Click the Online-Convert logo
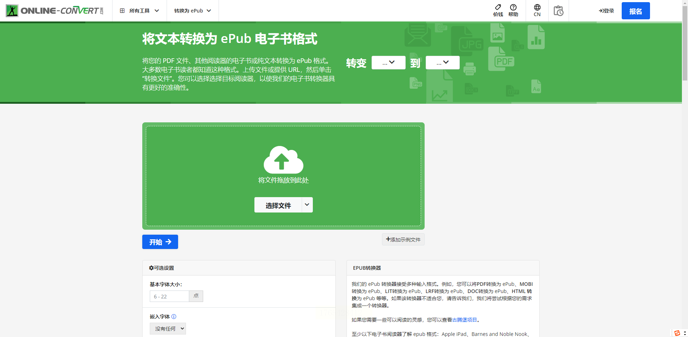Image resolution: width=688 pixels, height=337 pixels. click(54, 11)
